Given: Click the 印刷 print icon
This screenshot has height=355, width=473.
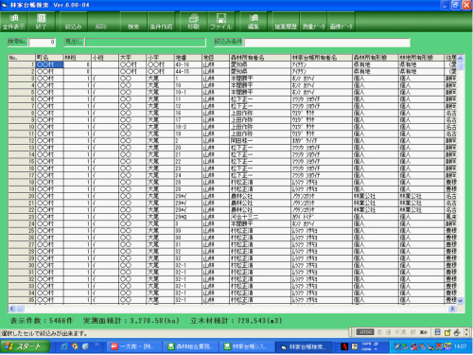Looking at the screenshot, I should click(193, 22).
